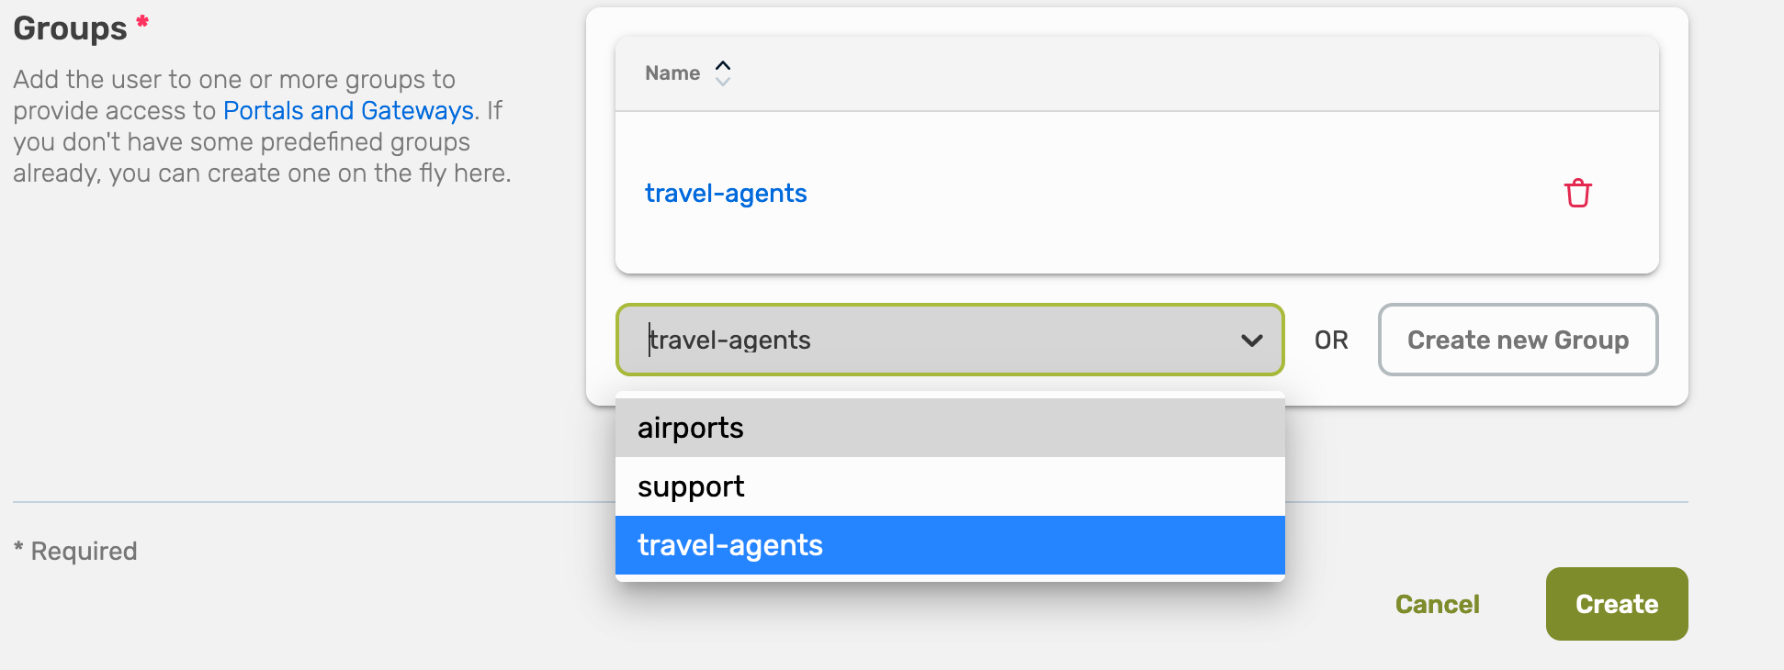Click the OR separator label
This screenshot has height=670, width=1784.
tap(1331, 341)
